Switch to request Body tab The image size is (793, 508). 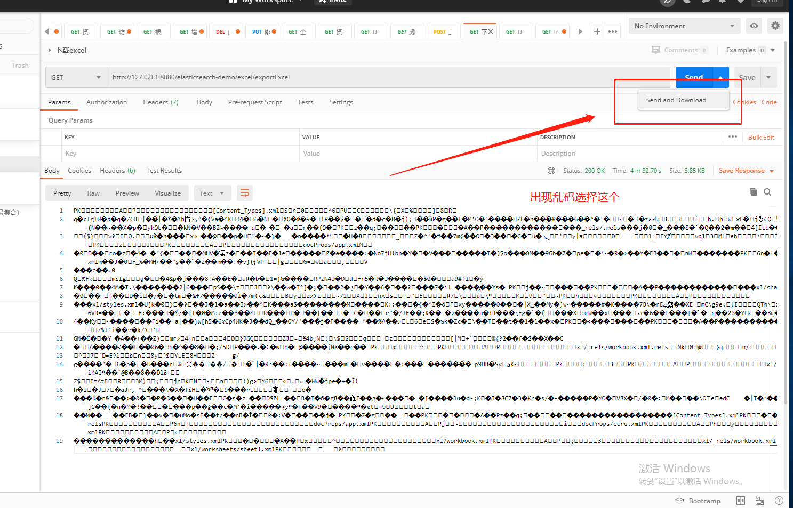coord(204,102)
